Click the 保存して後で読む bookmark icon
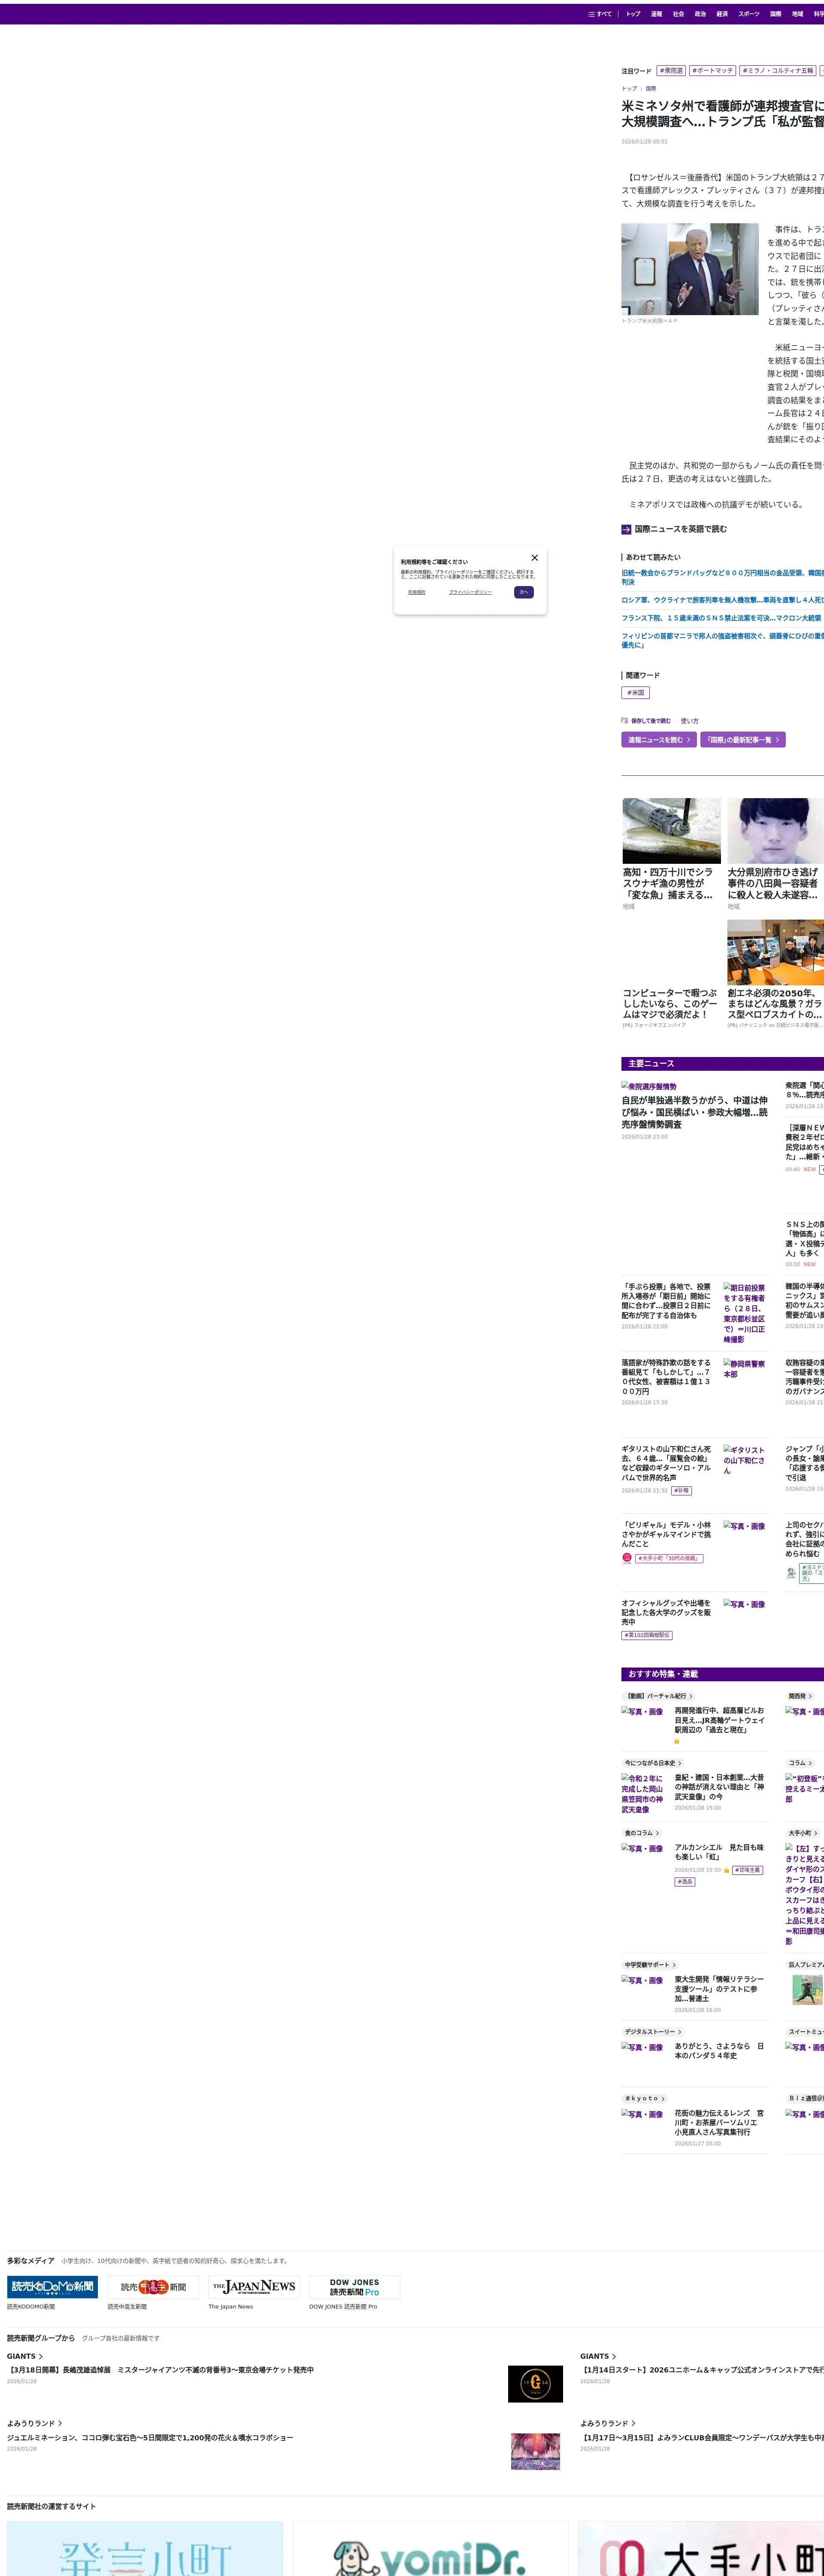 (625, 720)
